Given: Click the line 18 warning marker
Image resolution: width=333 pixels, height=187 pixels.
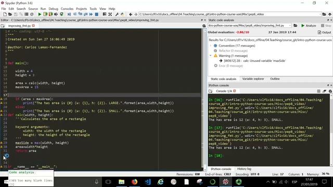Looking at the screenshot, I should tap(1, 99).
